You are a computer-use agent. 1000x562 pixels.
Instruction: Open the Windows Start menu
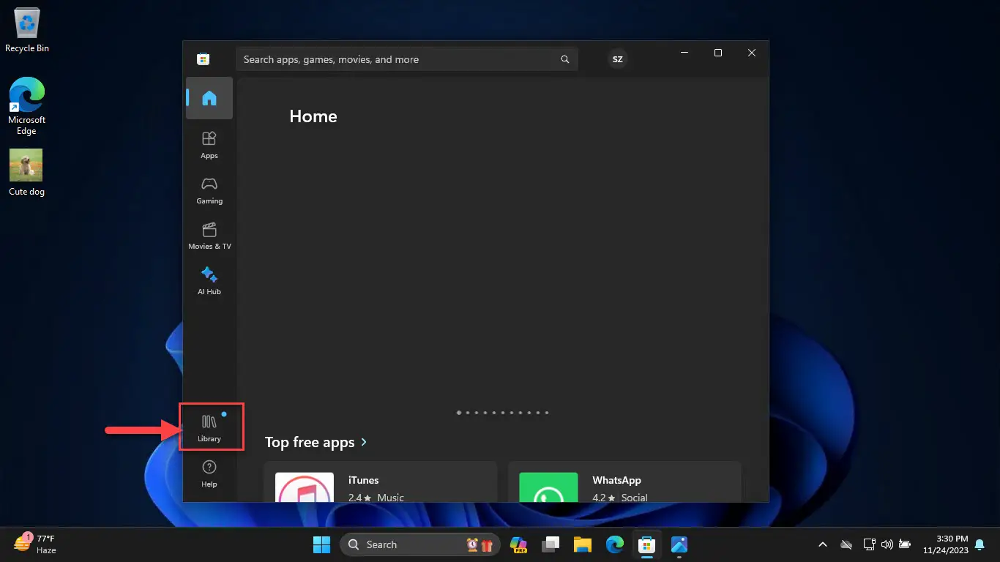click(321, 544)
